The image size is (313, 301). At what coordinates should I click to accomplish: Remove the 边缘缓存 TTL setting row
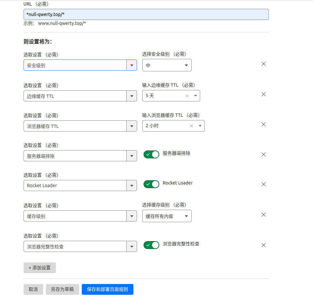click(x=263, y=94)
